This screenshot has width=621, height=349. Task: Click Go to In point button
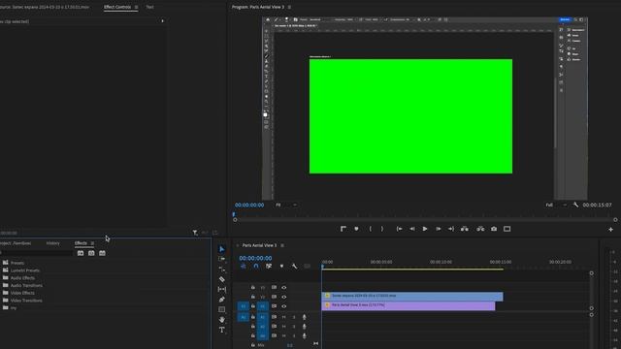[x=399, y=229]
